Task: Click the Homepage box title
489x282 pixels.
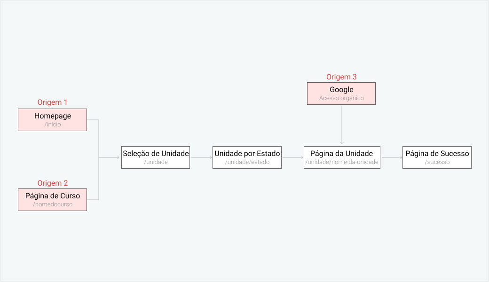Action: point(53,116)
